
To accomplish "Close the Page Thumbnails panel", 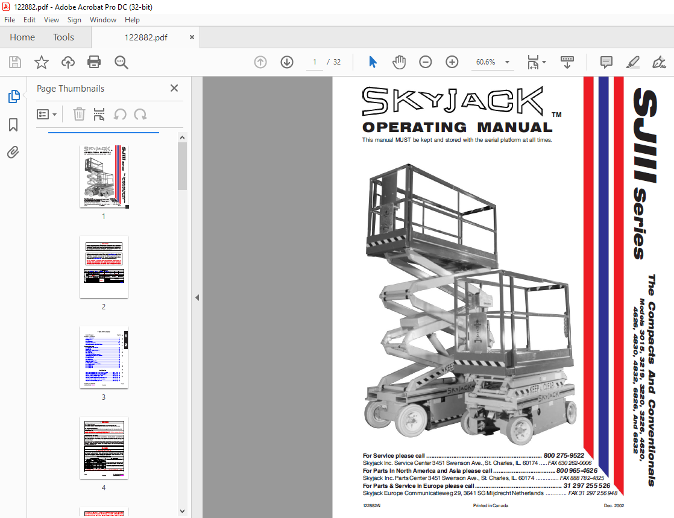I will 174,88.
